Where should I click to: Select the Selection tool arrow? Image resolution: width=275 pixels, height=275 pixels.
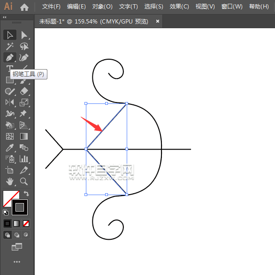(10, 35)
